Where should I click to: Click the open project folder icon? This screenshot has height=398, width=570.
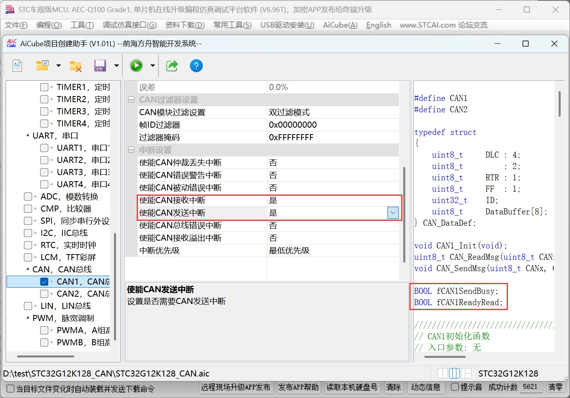point(43,65)
